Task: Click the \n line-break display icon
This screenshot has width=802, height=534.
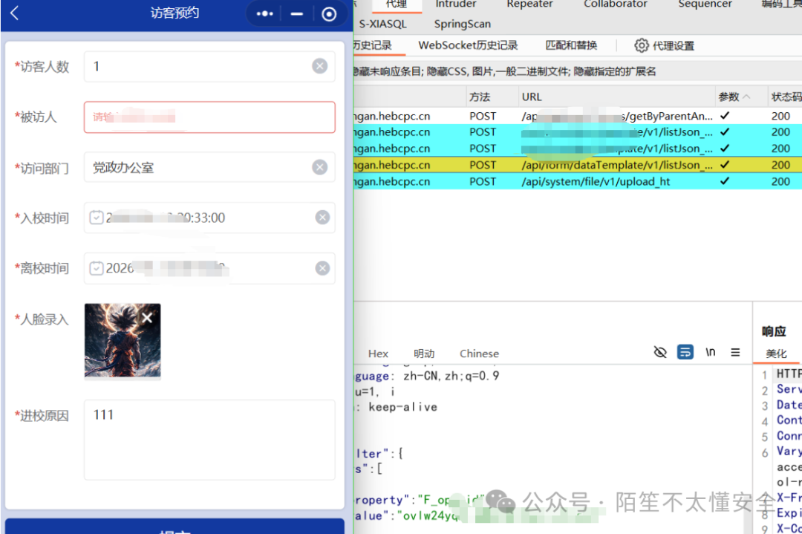Action: click(710, 352)
